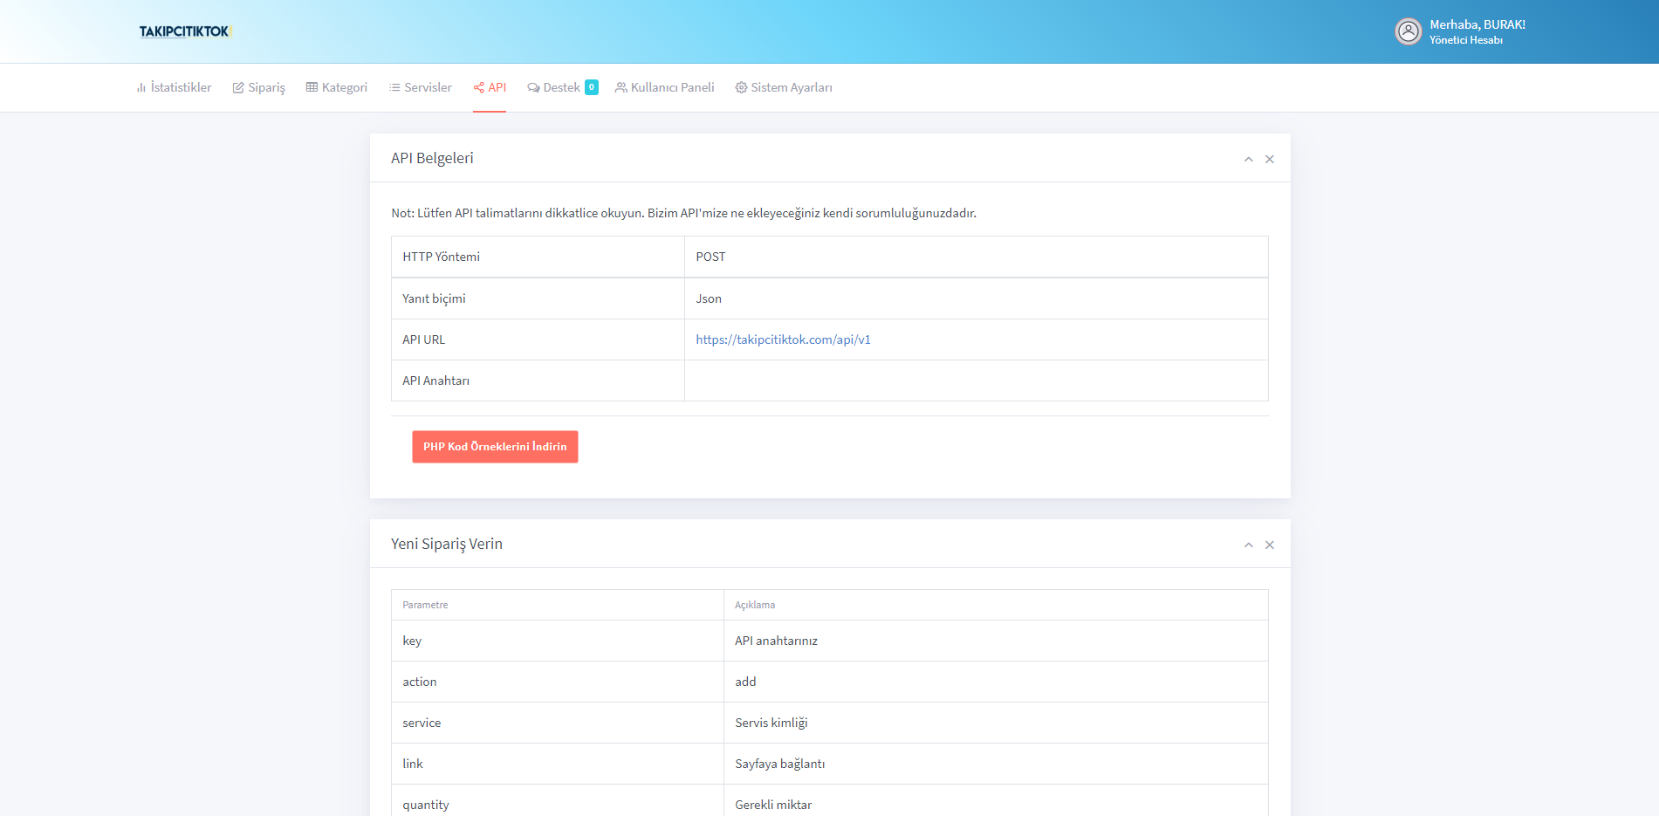The height and width of the screenshot is (816, 1659).
Task: Click the POST value cell
Action: click(x=976, y=257)
